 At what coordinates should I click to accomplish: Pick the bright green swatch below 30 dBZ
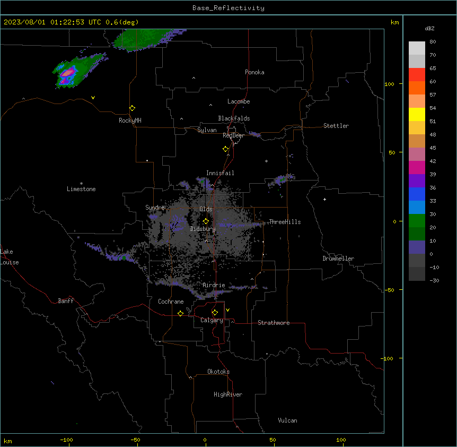tap(417, 221)
